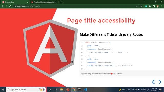This screenshot has width=164, height=92.
Task: Open the app-routing.module.ts link
Action: coord(90,74)
